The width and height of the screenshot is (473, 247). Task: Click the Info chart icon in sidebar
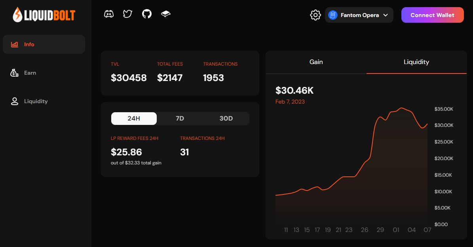click(15, 45)
